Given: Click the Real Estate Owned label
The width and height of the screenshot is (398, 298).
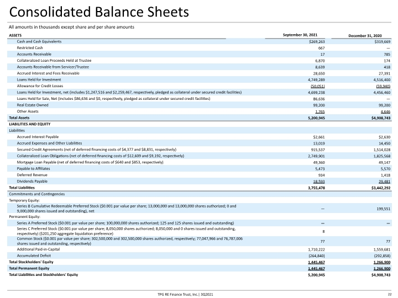Looking at the screenshot, I should (x=33, y=105).
